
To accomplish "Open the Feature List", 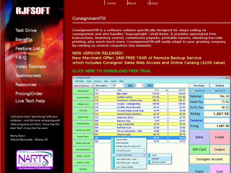I will (x=28, y=49).
